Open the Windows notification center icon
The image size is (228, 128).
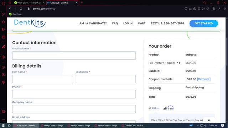tap(222, 126)
